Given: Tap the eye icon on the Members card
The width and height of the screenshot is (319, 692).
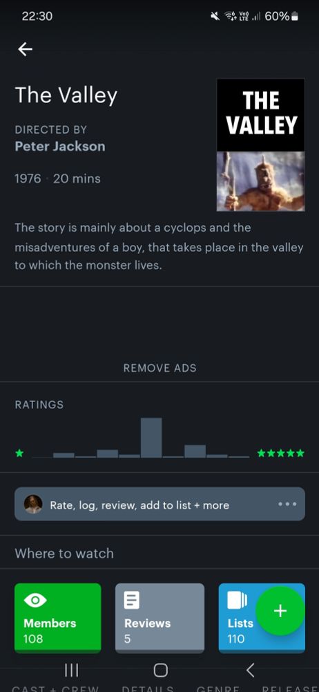Looking at the screenshot, I should [x=33, y=600].
